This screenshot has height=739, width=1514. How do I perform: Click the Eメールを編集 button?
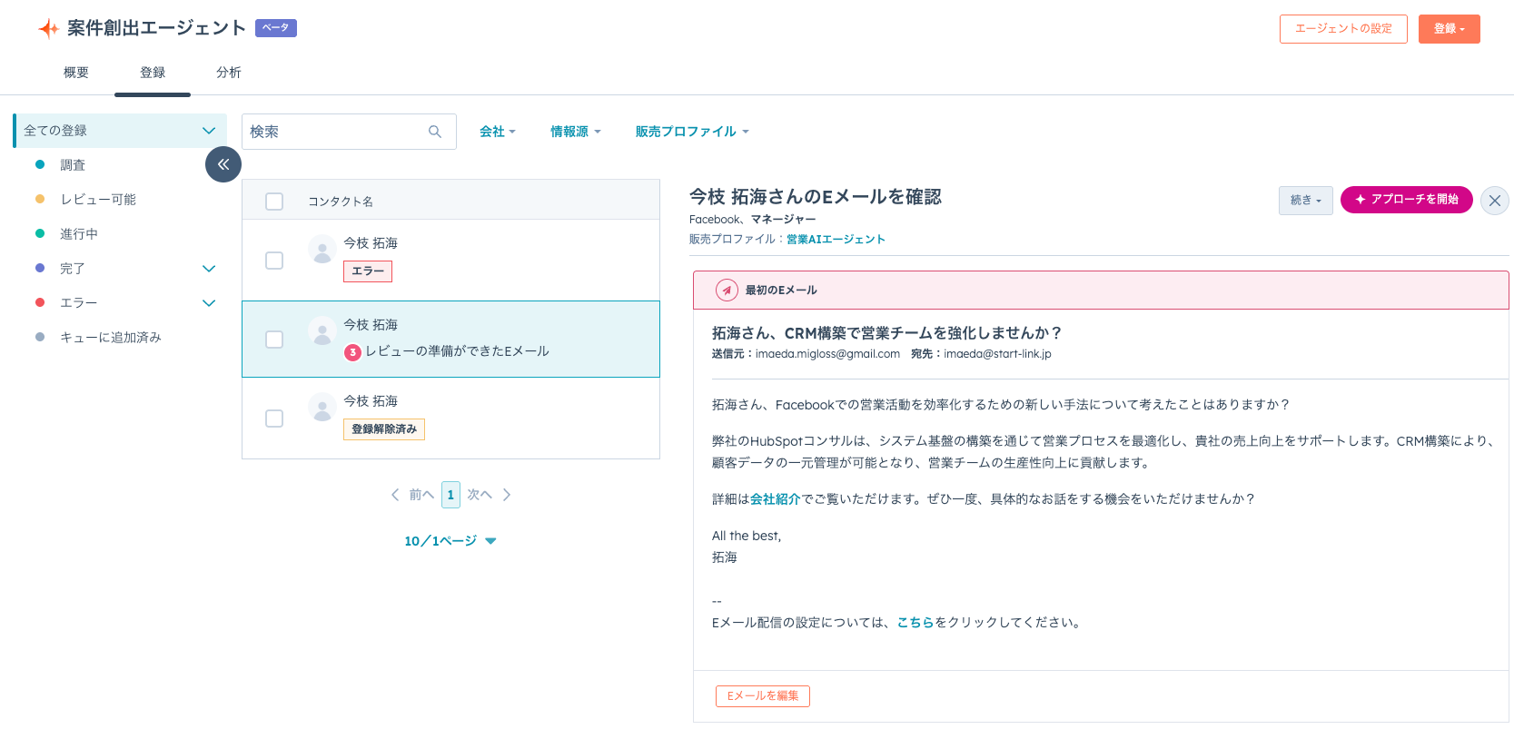[762, 696]
